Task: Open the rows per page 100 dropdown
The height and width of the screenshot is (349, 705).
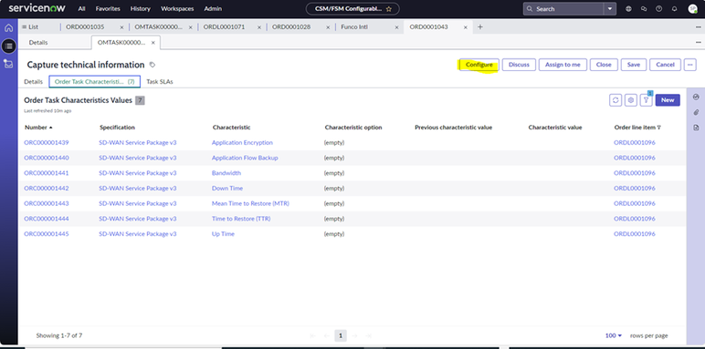Action: [x=614, y=335]
